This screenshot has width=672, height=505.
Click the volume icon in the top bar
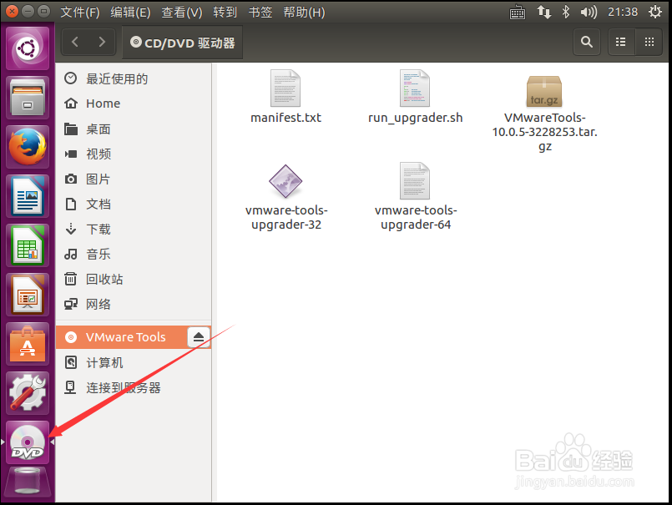[588, 12]
